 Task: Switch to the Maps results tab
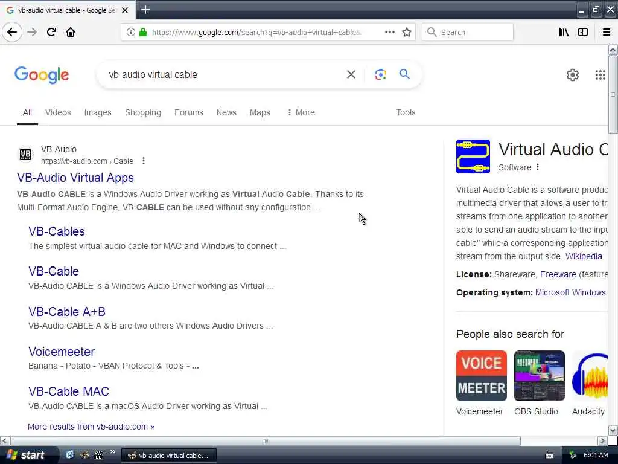point(260,112)
